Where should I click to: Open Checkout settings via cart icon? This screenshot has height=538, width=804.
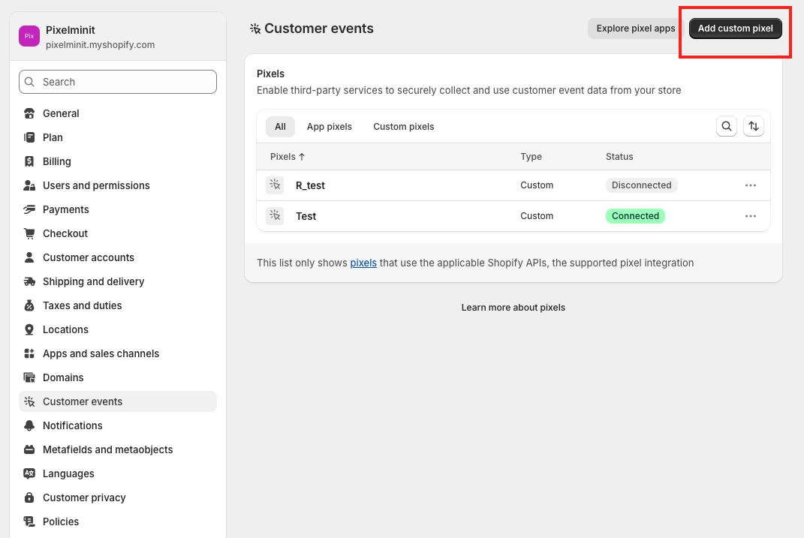(29, 233)
